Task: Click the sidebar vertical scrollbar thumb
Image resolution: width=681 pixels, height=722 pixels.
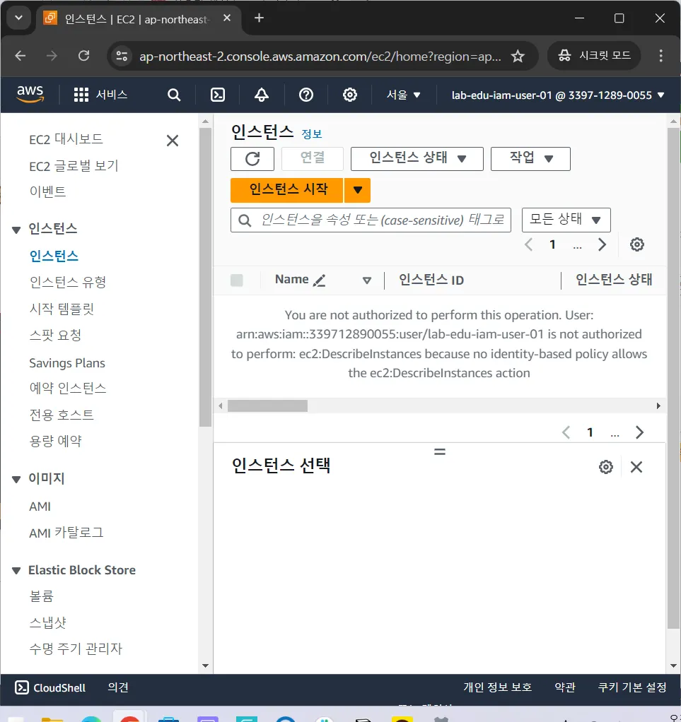Action: tap(205, 277)
